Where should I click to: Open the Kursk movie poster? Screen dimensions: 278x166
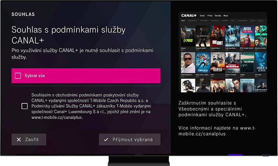(x=218, y=63)
